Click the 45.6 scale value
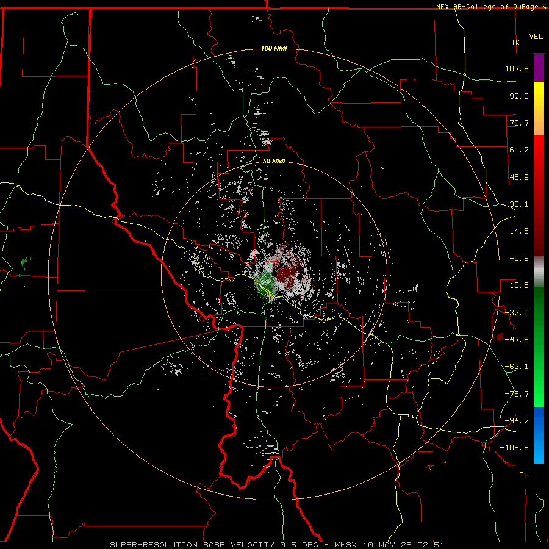549x549 pixels. click(x=519, y=177)
